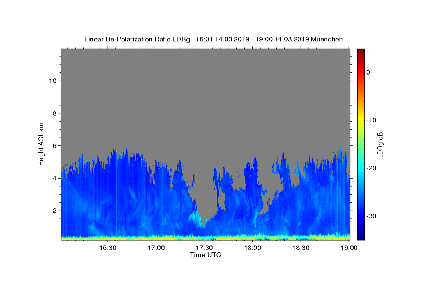
Task: Click the 18:30 time tick label
Action: point(301,248)
